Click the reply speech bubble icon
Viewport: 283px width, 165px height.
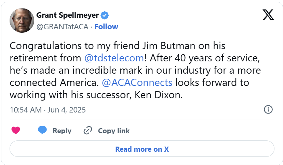pyautogui.click(x=42, y=130)
